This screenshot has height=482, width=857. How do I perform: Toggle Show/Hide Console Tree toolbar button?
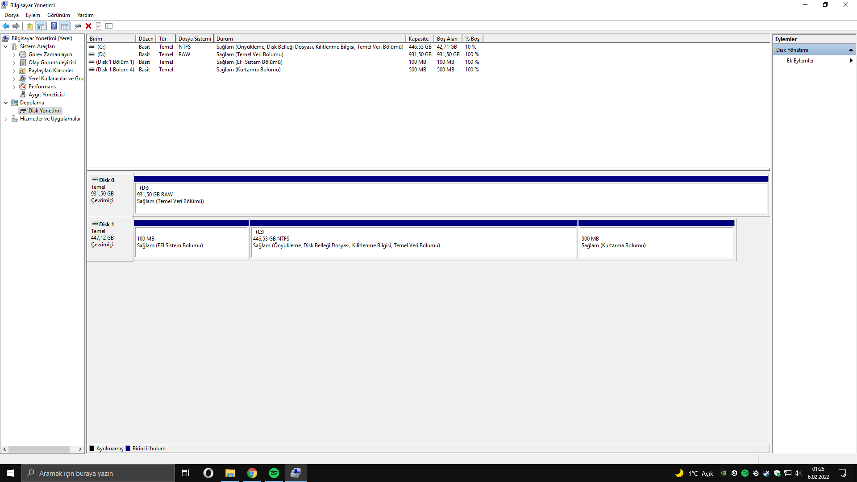coord(41,26)
